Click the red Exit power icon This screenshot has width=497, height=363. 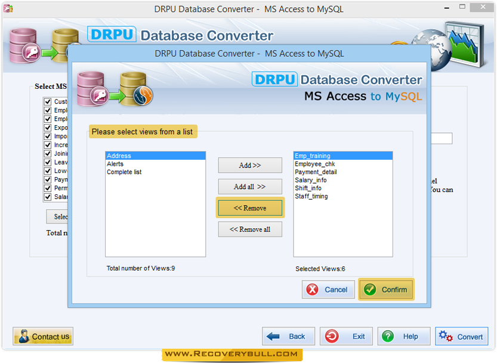point(332,336)
